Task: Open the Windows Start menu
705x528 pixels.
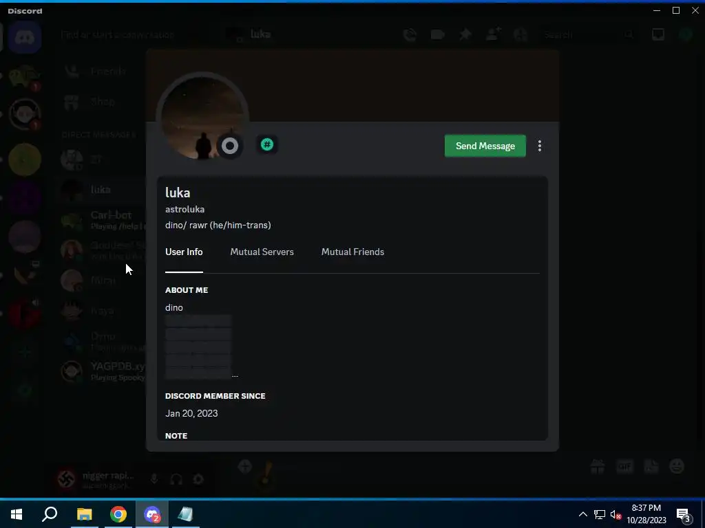Action: (17, 514)
